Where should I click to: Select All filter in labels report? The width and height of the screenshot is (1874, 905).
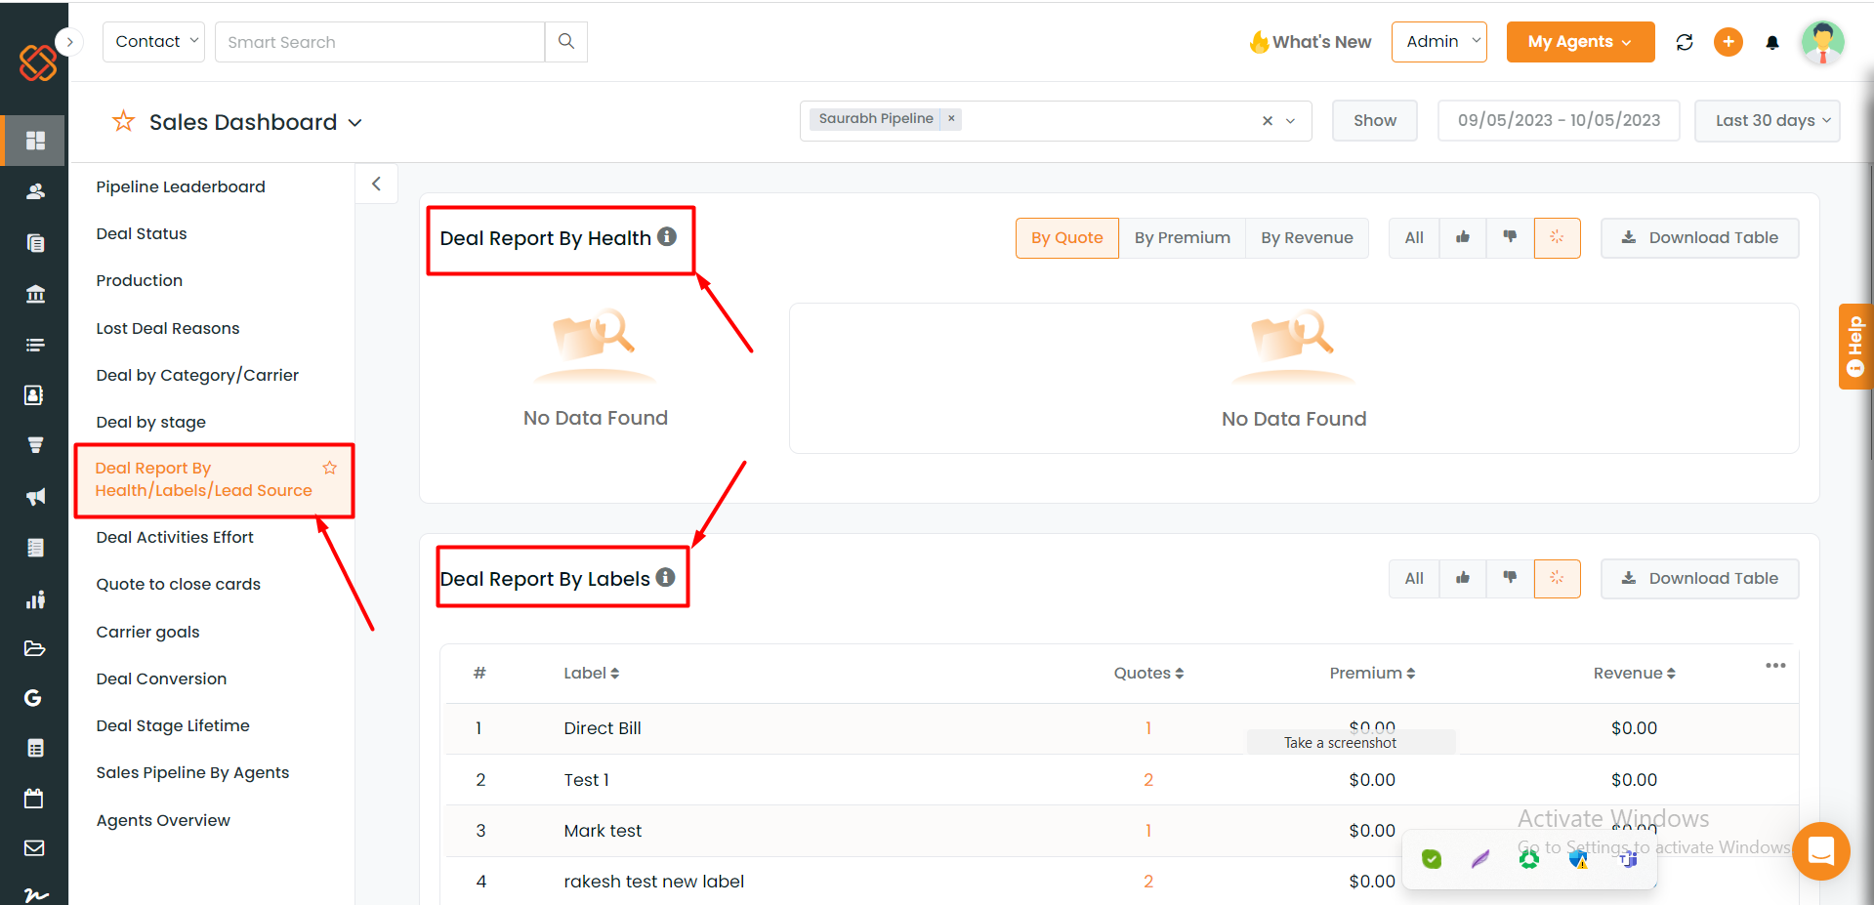[x=1414, y=578]
